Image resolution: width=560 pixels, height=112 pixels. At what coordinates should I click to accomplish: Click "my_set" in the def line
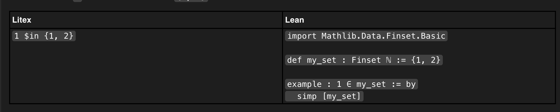pos(322,60)
